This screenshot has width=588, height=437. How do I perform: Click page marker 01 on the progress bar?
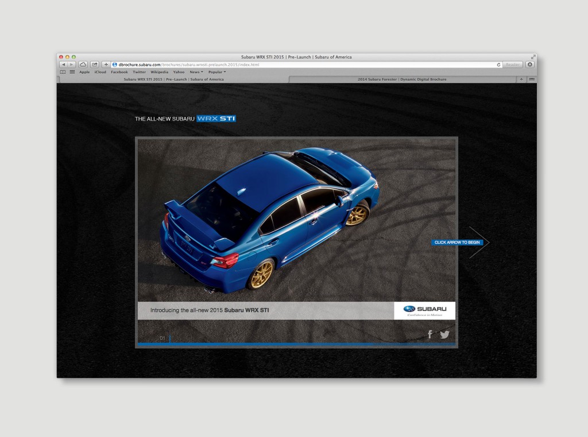tap(163, 338)
